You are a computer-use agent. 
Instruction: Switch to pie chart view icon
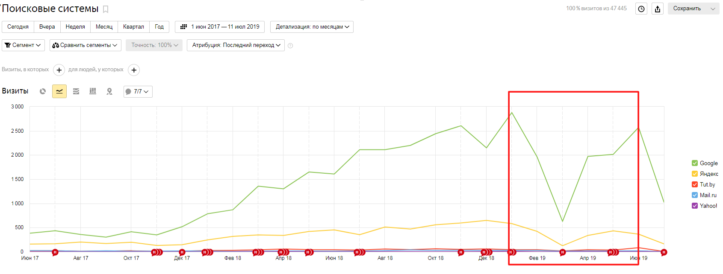43,91
